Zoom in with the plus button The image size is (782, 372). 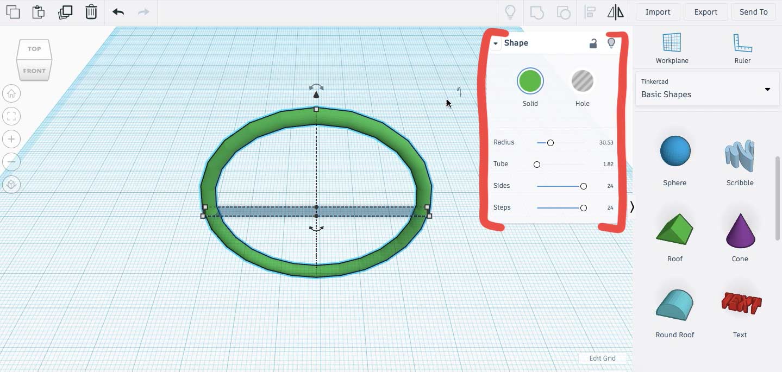click(11, 139)
